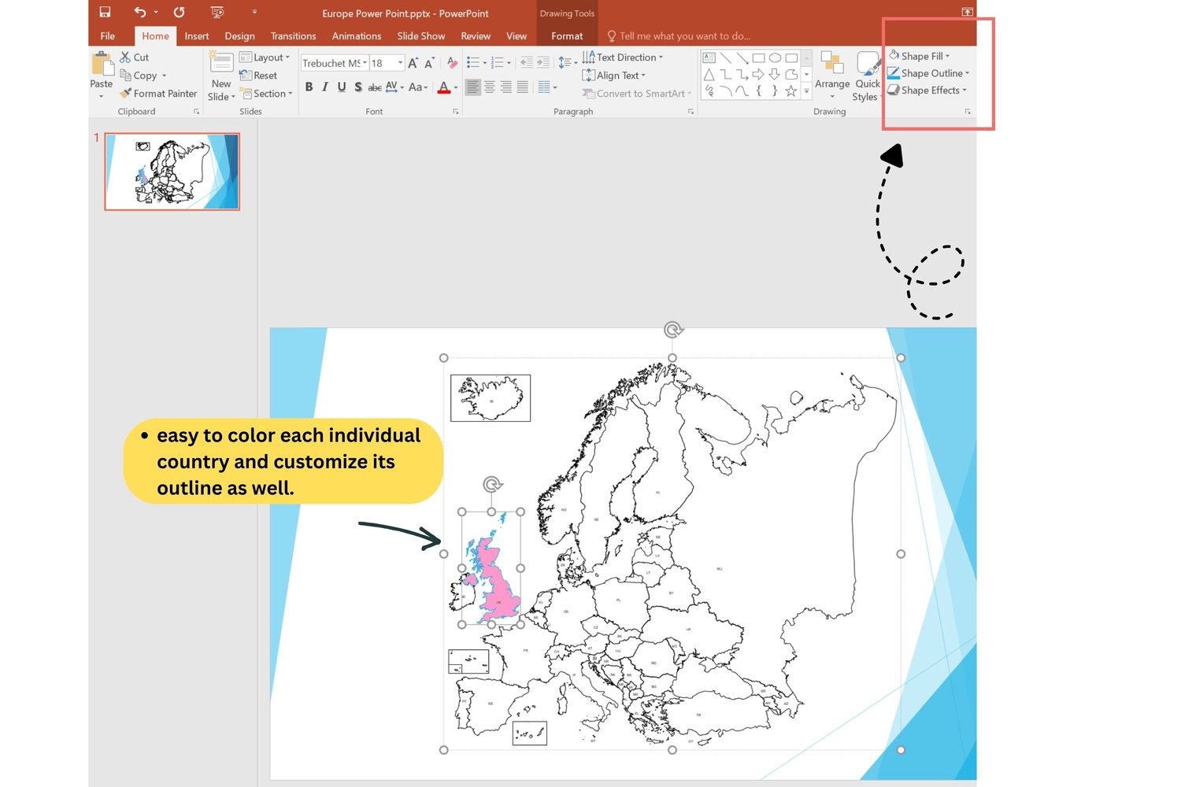Select slide 1 thumbnail
This screenshot has width=1181, height=787.
coord(172,172)
